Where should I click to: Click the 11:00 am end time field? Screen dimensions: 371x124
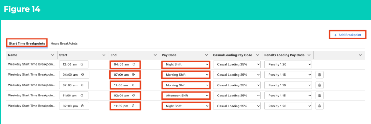(x=125, y=85)
